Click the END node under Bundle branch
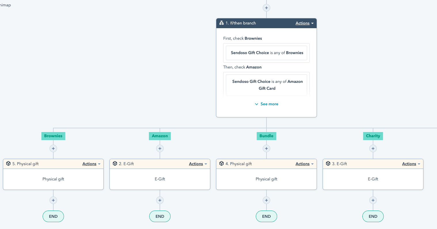The image size is (437, 229). point(266,216)
